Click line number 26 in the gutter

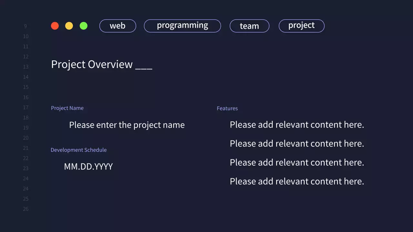(25, 209)
